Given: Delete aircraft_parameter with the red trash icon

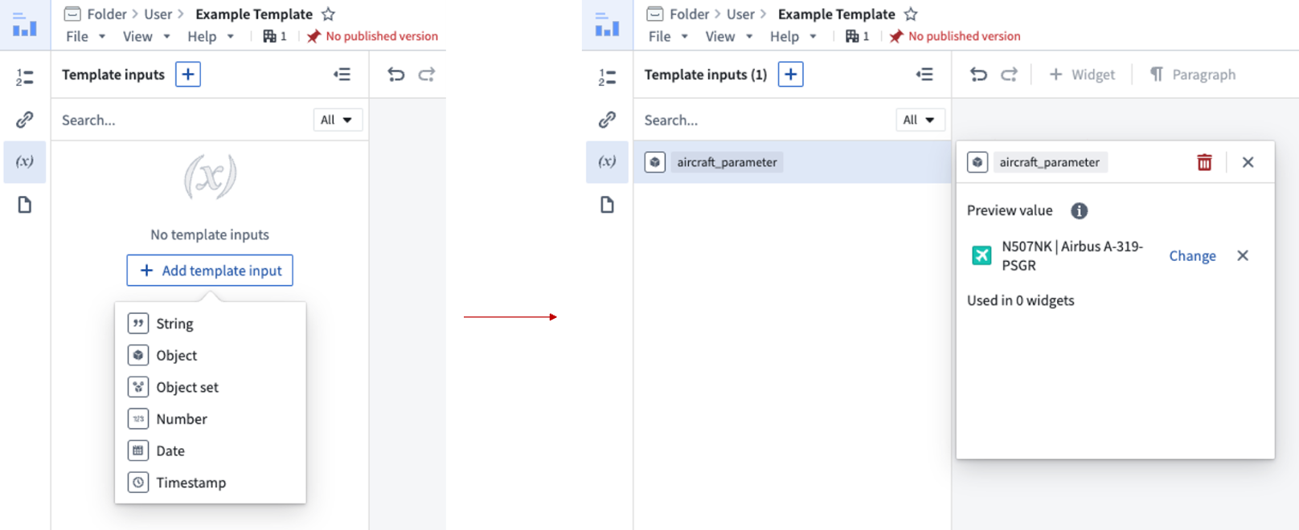Looking at the screenshot, I should pos(1204,162).
